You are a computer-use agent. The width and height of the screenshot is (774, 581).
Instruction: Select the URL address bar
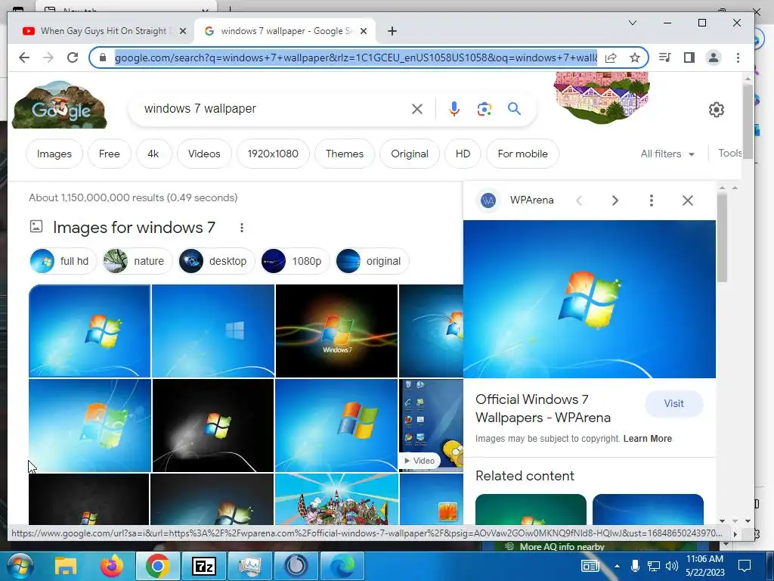point(355,57)
